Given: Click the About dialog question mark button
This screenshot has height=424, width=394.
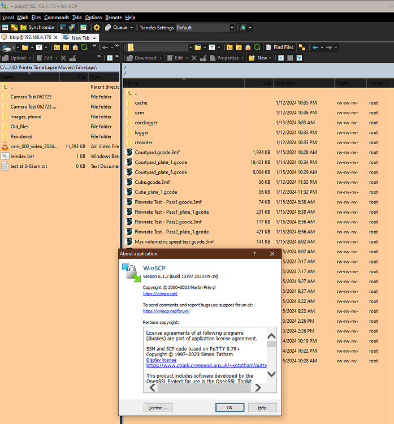Looking at the screenshot, I should [x=254, y=254].
